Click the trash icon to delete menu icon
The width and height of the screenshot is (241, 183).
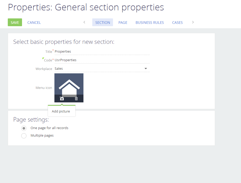pyautogui.click(x=76, y=98)
